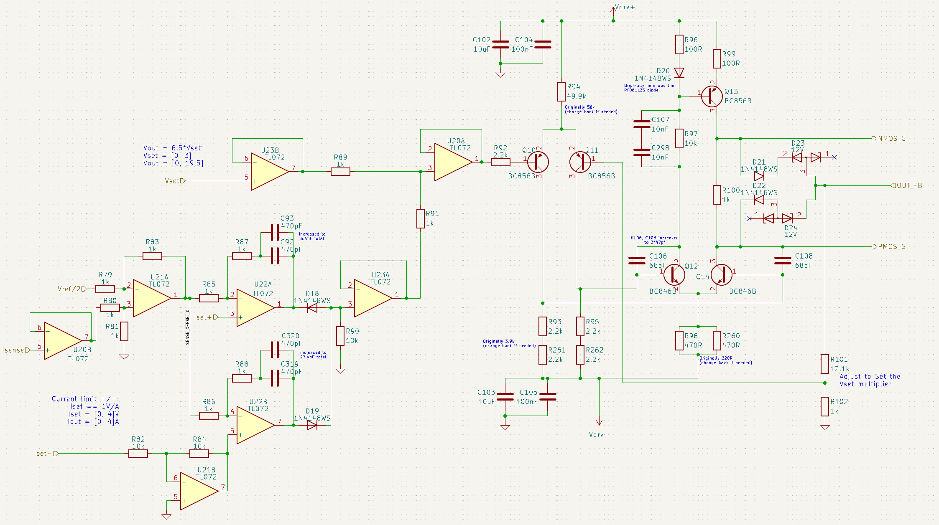
Task: Select the Q11 BC856B transistor
Action: (580, 162)
